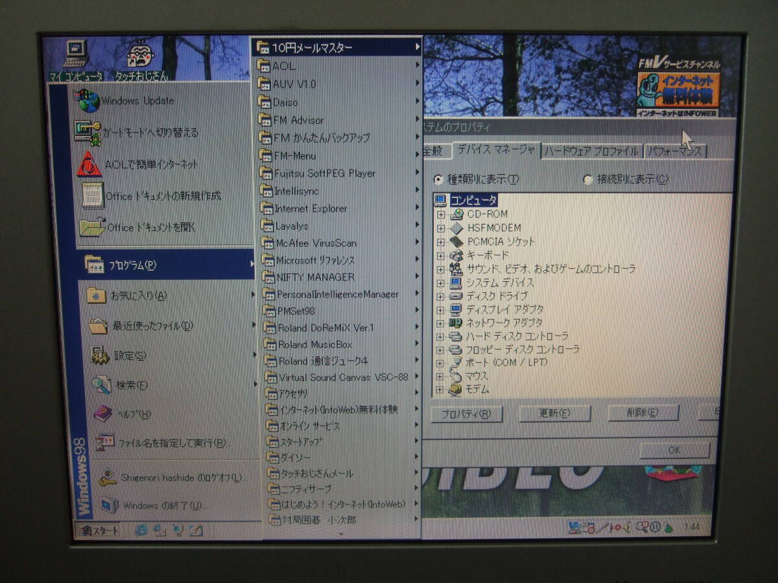Open the Daiso program folder
Image resolution: width=778 pixels, height=583 pixels.
click(x=338, y=102)
